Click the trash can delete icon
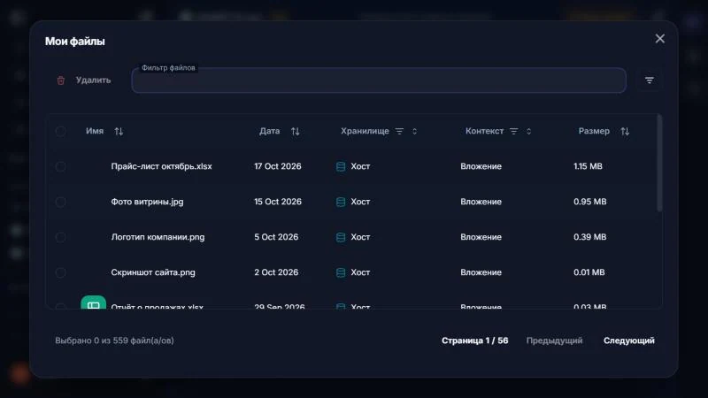 60,80
